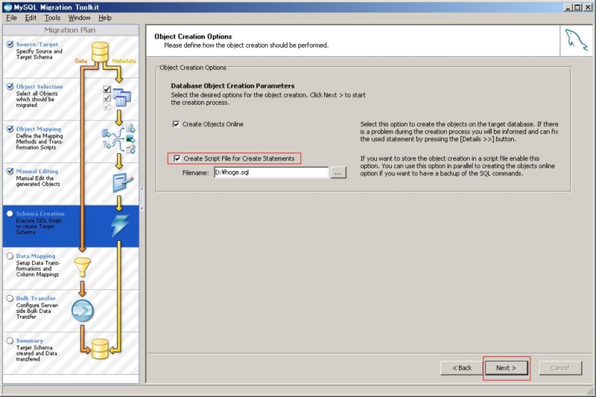Click the 'Filename:' label
596x397 pixels.
[195, 173]
